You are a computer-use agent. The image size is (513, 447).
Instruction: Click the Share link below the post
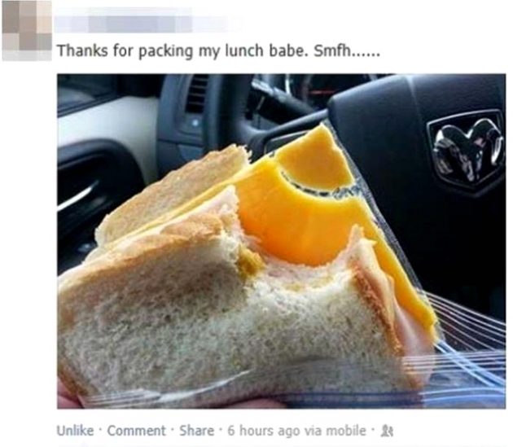tap(196, 431)
